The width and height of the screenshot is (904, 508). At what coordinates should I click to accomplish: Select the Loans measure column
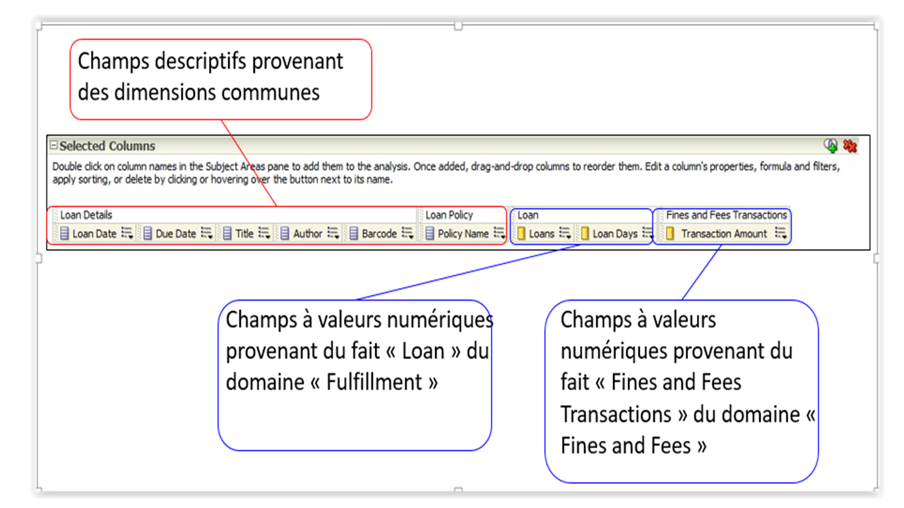coord(542,234)
